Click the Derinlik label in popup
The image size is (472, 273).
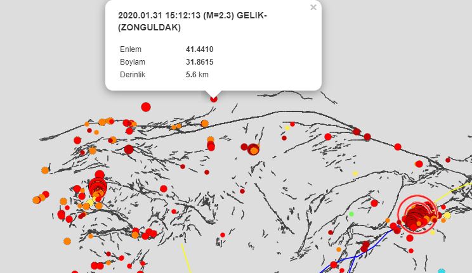[x=133, y=75]
